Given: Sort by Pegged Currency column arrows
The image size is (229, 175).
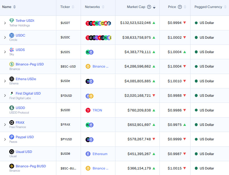Looking at the screenshot, I should click(x=225, y=7).
